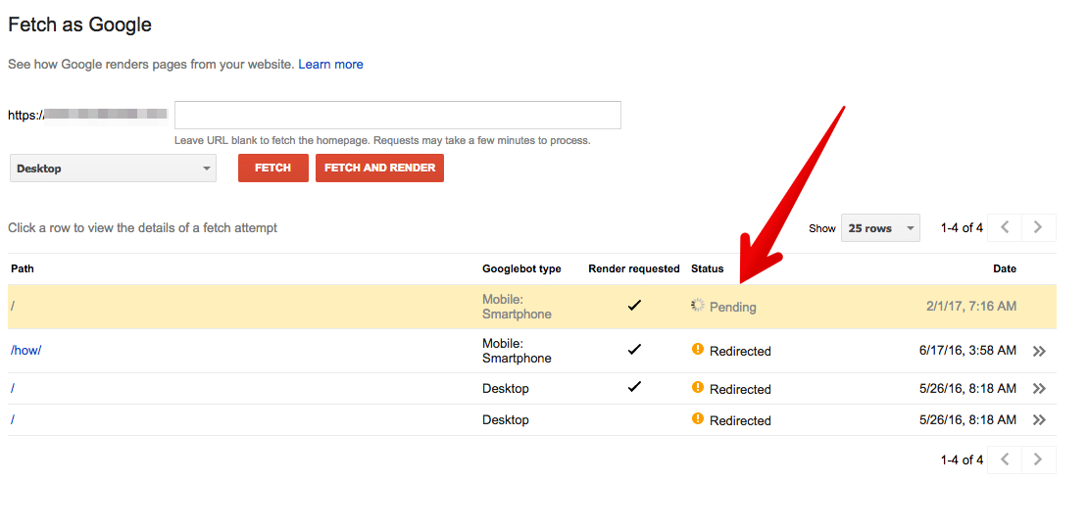The height and width of the screenshot is (532, 1088).
Task: Click next page arrow in bottom pager
Action: [x=1039, y=459]
